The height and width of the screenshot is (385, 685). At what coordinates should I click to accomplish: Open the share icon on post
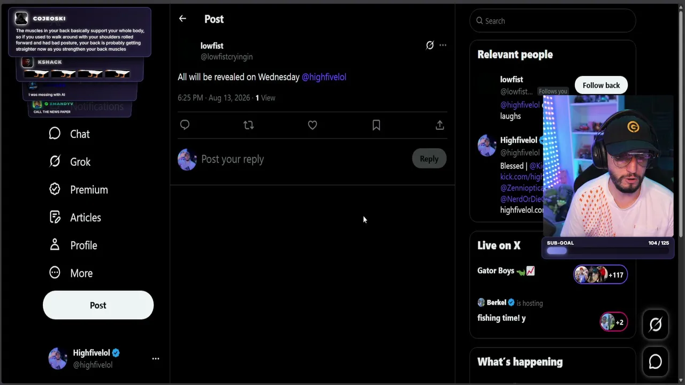click(x=440, y=125)
